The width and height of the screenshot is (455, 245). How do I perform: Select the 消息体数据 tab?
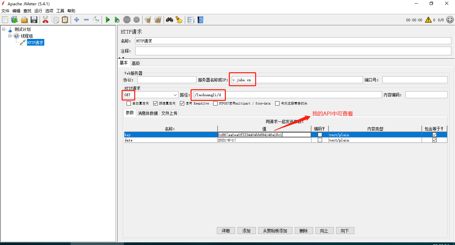148,113
